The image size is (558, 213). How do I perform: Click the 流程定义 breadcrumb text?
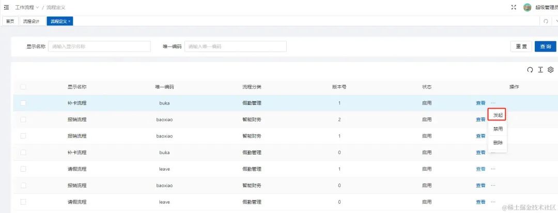pyautogui.click(x=56, y=7)
